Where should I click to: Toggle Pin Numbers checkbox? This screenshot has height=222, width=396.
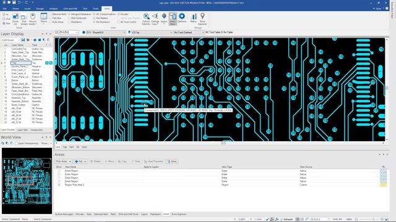coord(94,22)
